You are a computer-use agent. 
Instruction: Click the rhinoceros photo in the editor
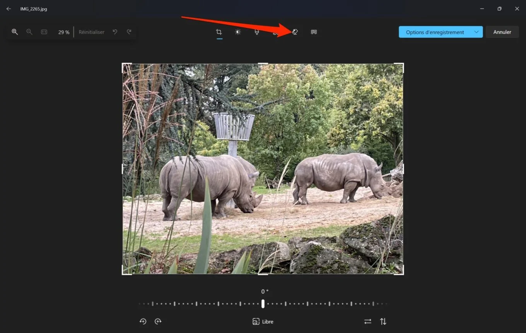[x=263, y=169]
